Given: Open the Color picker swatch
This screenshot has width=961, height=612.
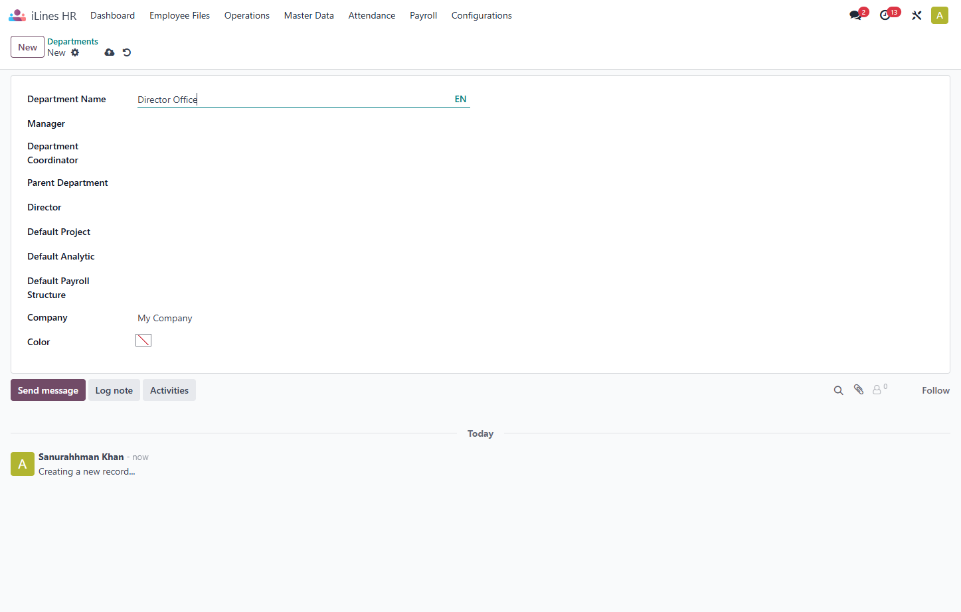Looking at the screenshot, I should pyautogui.click(x=143, y=341).
